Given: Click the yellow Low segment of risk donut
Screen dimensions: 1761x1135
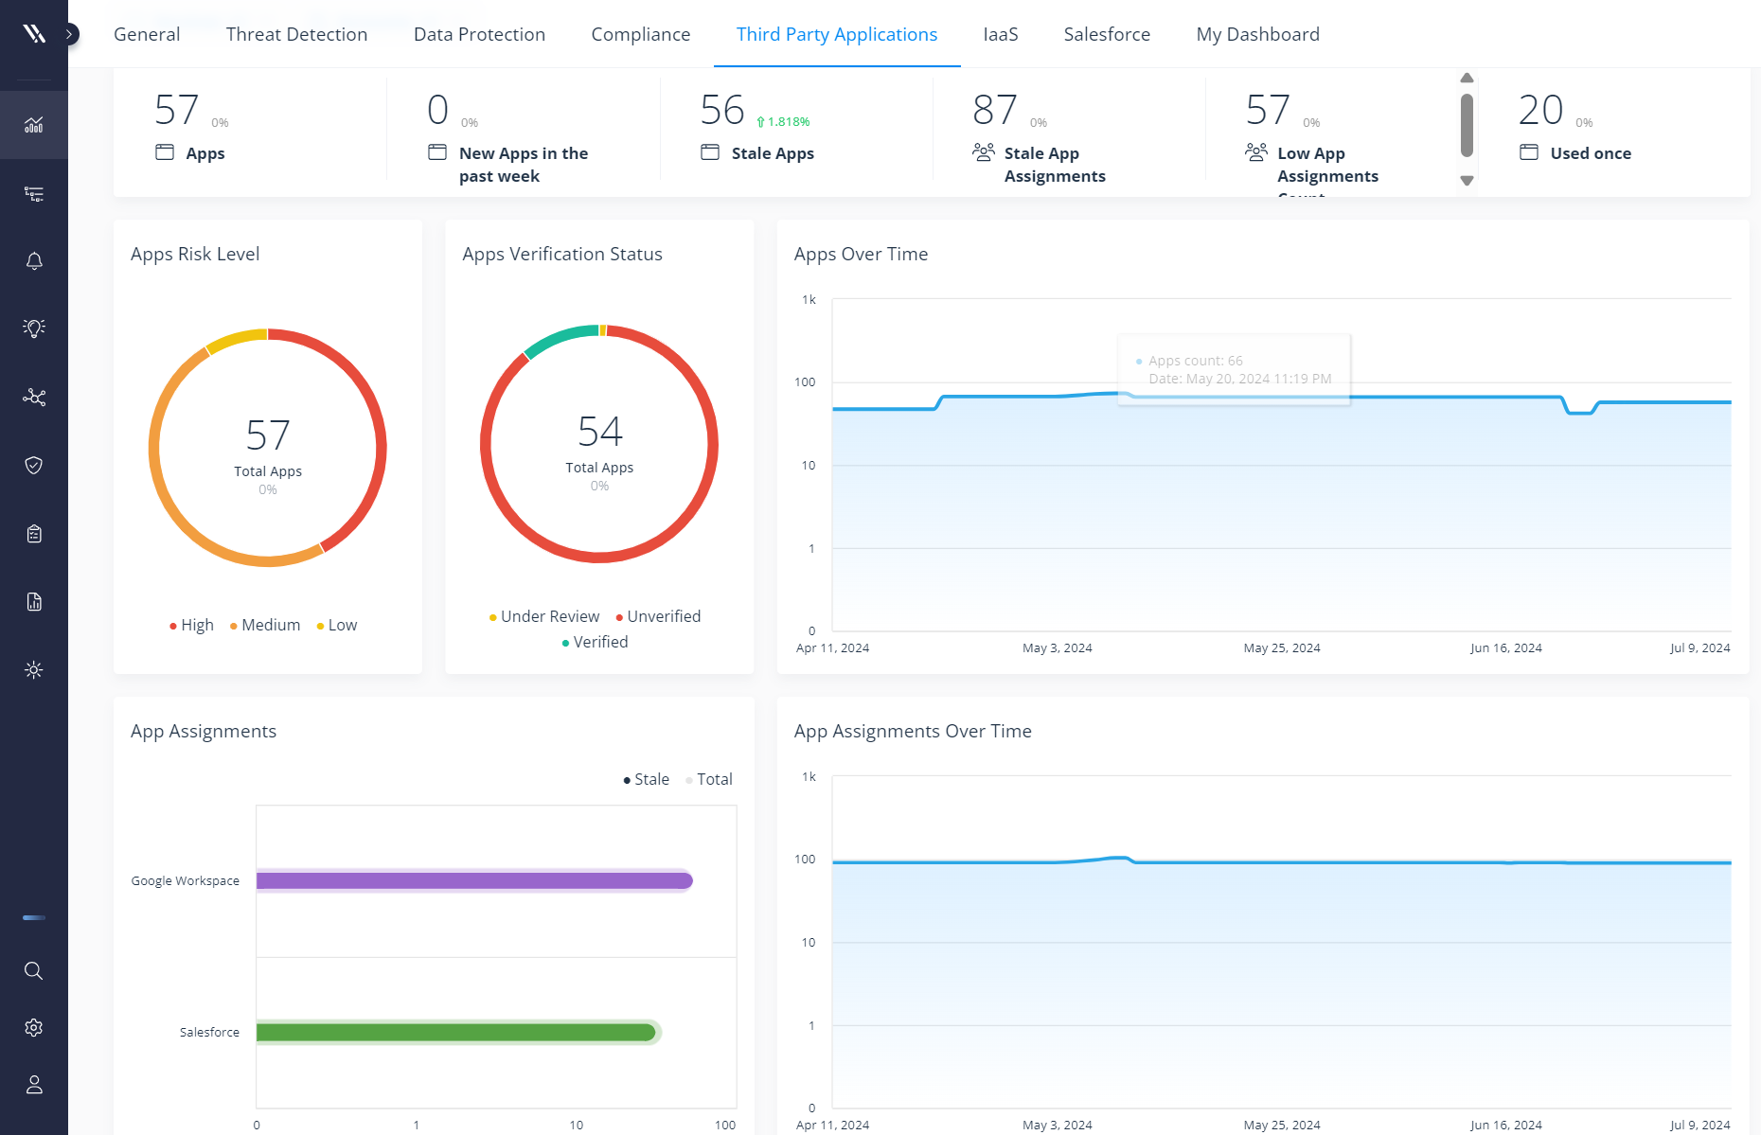Looking at the screenshot, I should pos(235,339).
